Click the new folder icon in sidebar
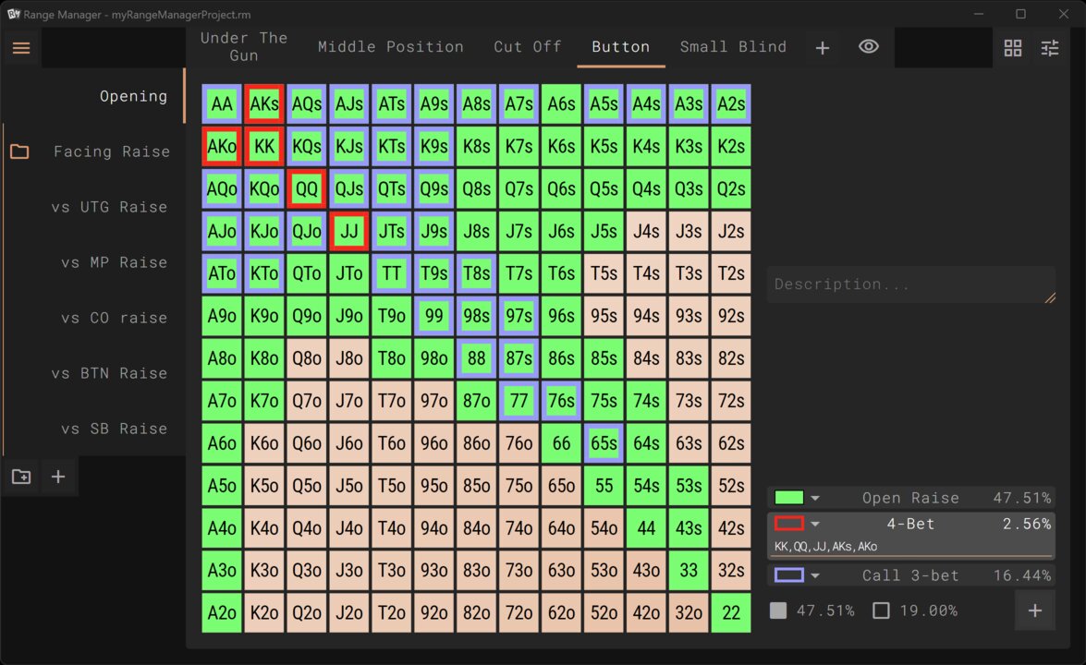The image size is (1086, 665). (20, 477)
